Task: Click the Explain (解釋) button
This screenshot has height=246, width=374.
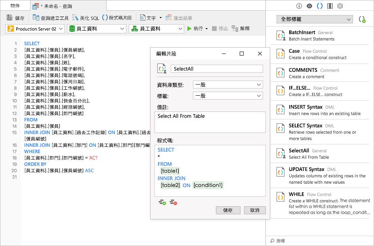Action: (240, 29)
